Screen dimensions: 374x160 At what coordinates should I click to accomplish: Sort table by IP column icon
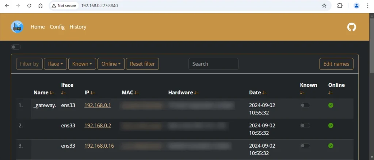[x=93, y=93]
